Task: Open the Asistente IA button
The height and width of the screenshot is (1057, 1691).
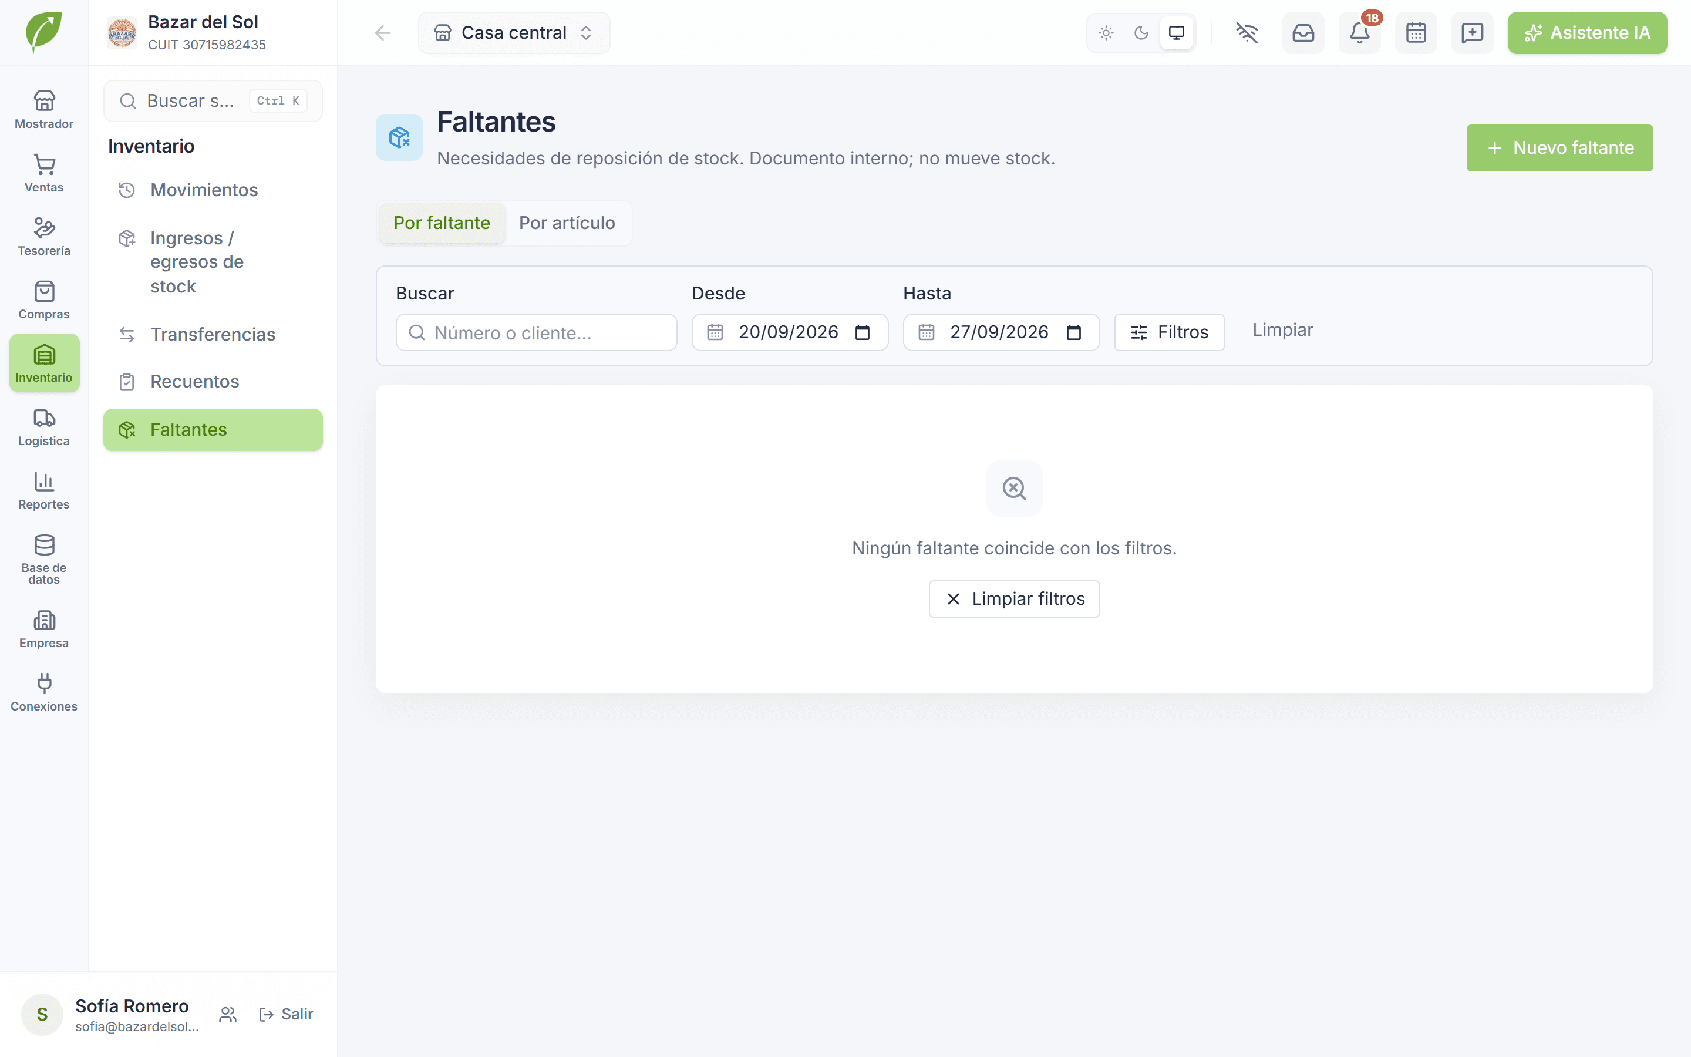Action: (x=1587, y=33)
